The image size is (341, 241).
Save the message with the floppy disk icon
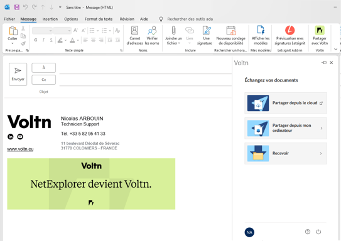point(17,7)
